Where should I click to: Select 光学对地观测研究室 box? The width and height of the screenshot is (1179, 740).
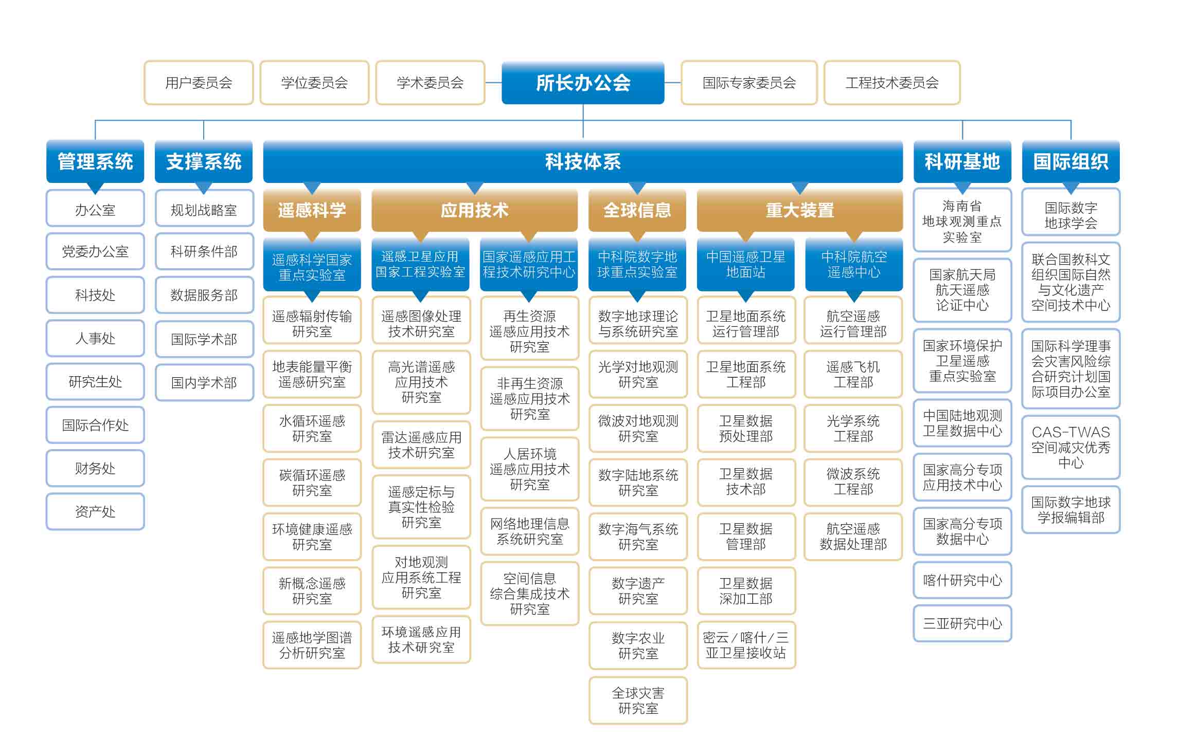tap(638, 374)
